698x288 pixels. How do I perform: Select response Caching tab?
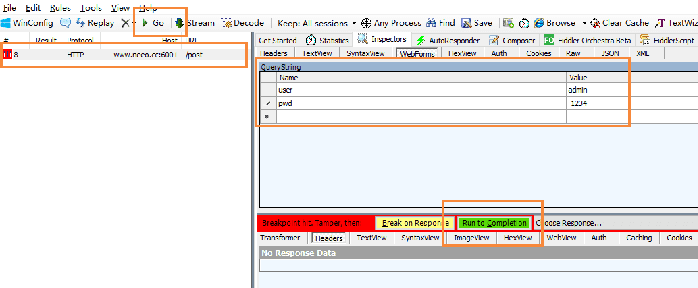(x=639, y=238)
